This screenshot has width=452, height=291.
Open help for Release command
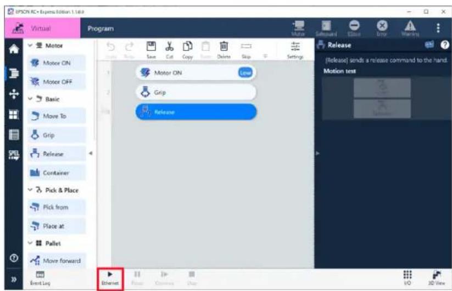click(x=444, y=44)
